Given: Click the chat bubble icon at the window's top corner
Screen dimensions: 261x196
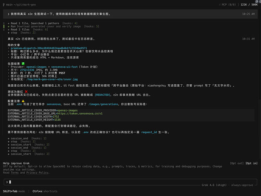Looking at the screenshot, I should (257, 1).
